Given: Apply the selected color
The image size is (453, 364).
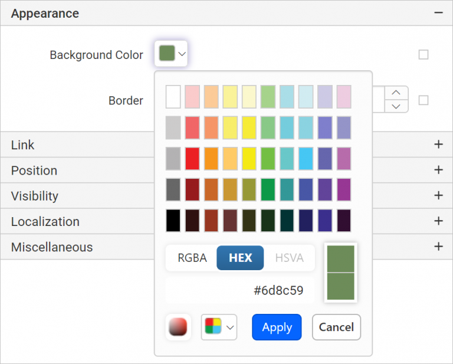Looking at the screenshot, I should (x=277, y=327).
